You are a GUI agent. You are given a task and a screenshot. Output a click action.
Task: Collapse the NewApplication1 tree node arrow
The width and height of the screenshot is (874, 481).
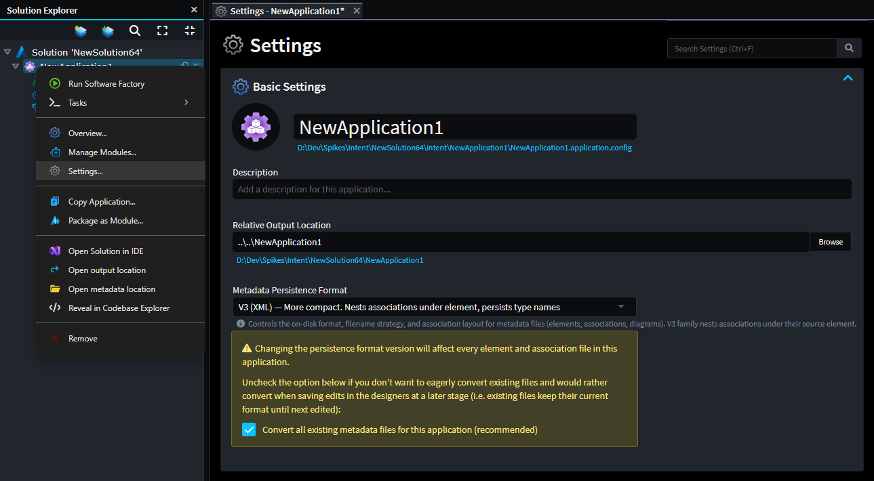pos(16,66)
